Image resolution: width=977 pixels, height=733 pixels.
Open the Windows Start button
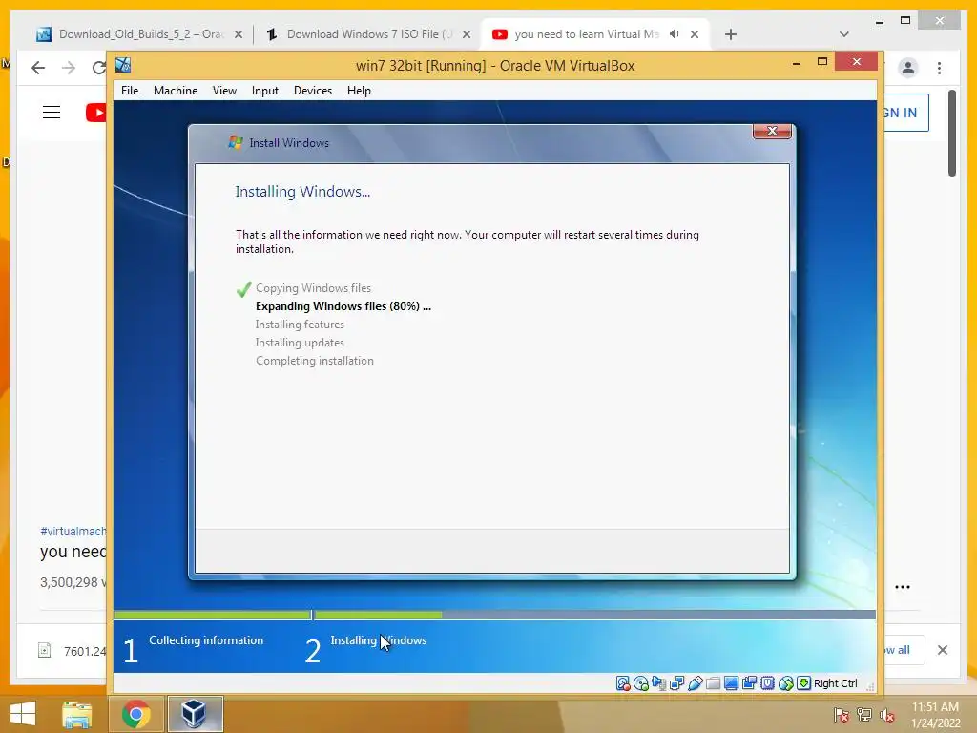click(x=23, y=714)
